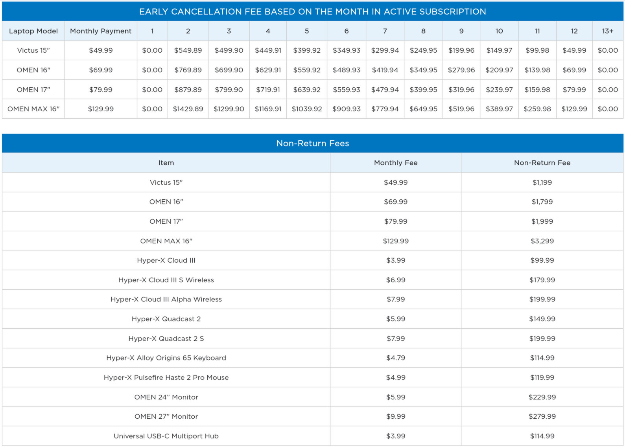Click the "13+" month column header
The width and height of the screenshot is (625, 447).
[x=607, y=31]
